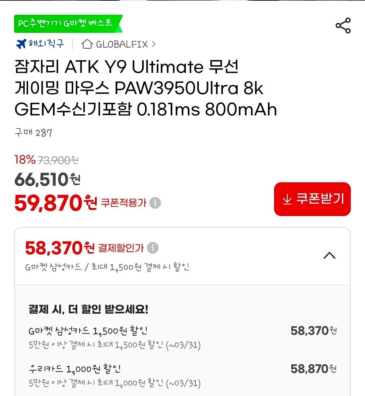Tap info icon beside 쿠폰적용가
365x396 pixels.
pos(155,203)
